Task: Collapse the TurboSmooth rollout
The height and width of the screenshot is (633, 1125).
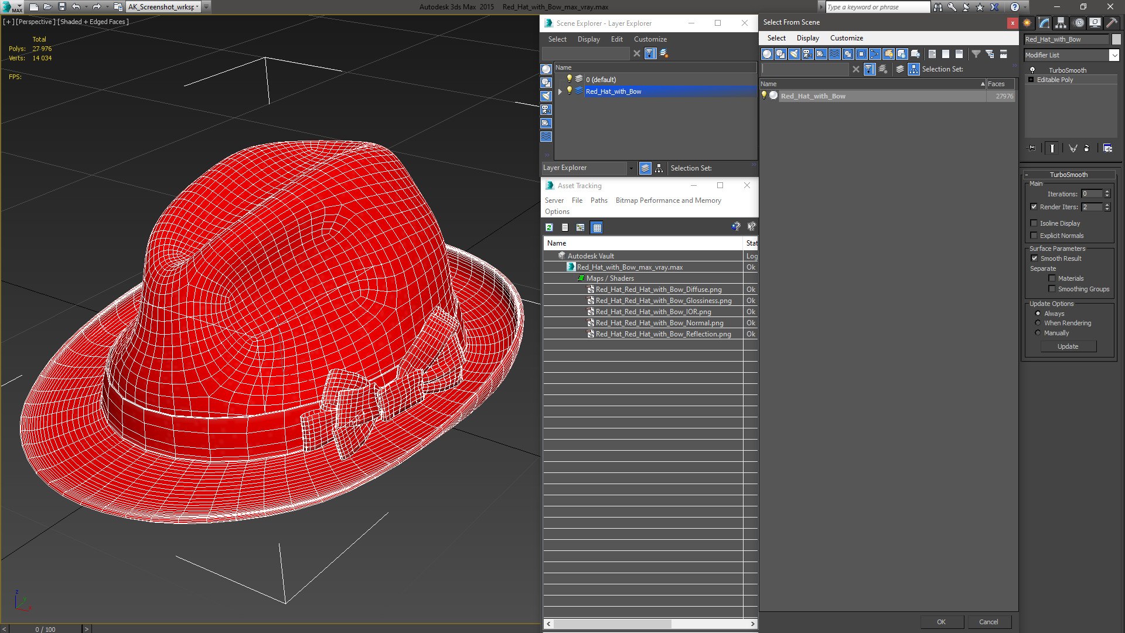Action: click(1027, 175)
